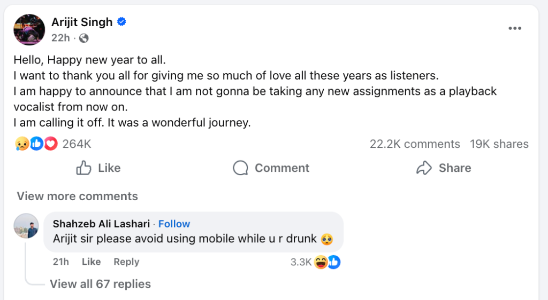Reply to Shahzeb's comment
Image resolution: width=548 pixels, height=300 pixels.
[126, 262]
